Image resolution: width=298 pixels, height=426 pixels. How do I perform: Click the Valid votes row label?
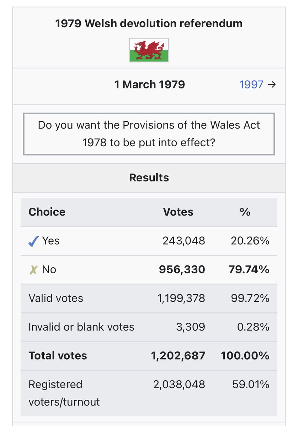[x=56, y=298]
